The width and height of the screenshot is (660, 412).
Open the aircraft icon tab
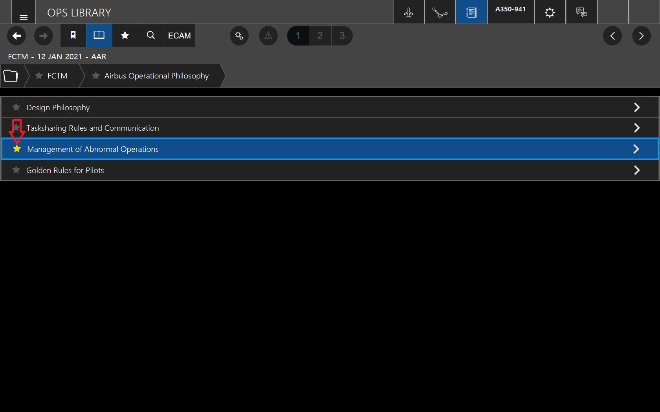point(409,12)
